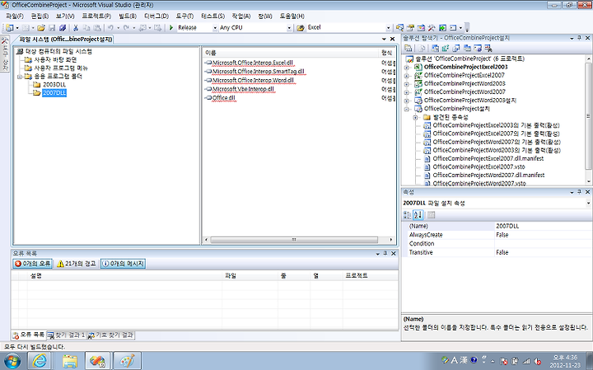Open Paint from the taskbar
Viewport: 593px width, 370px height.
127,361
